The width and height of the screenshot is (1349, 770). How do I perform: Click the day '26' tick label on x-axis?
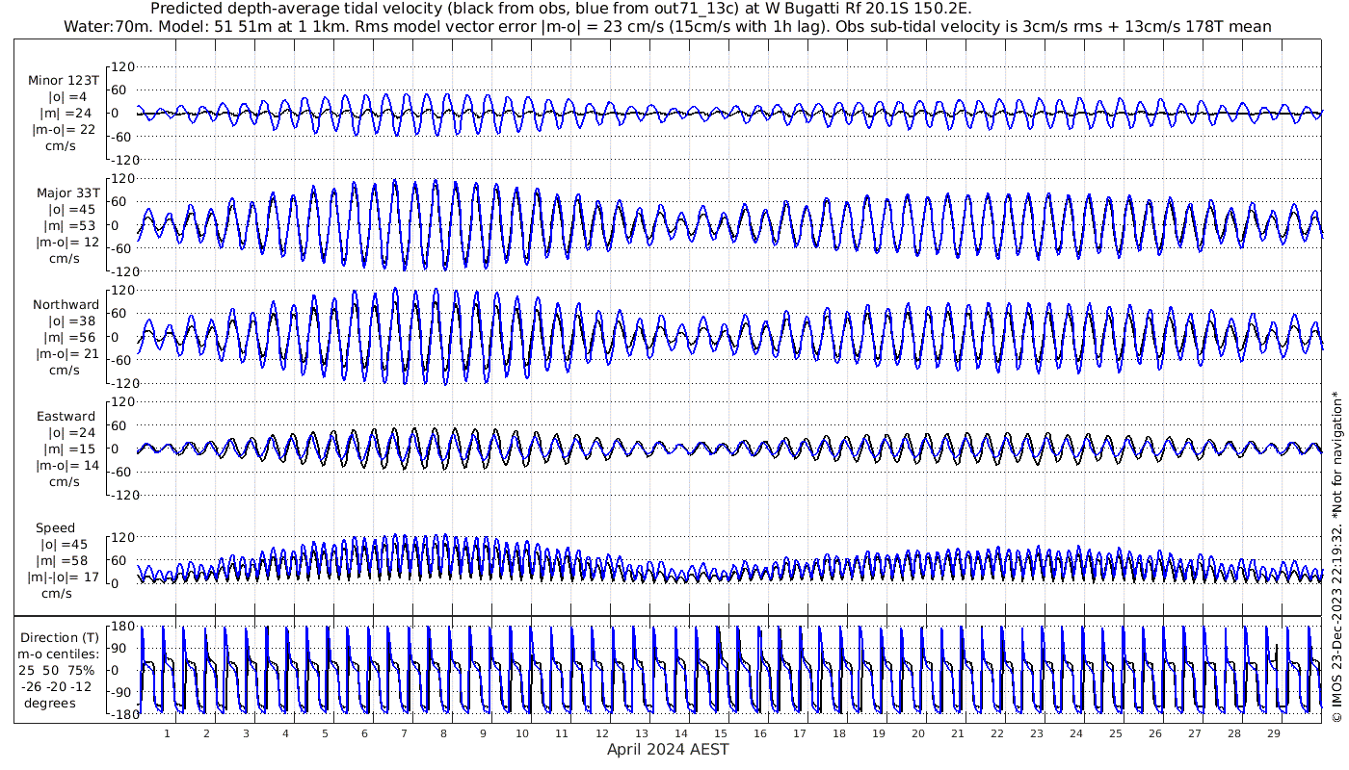(1154, 733)
